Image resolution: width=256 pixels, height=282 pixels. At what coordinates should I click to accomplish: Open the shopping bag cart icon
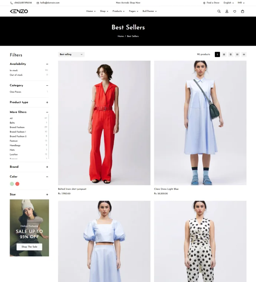tap(243, 12)
